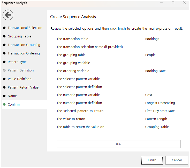190x168 pixels.
Task: Click the 'Review the selected options' instruction text
Action: 117,29
